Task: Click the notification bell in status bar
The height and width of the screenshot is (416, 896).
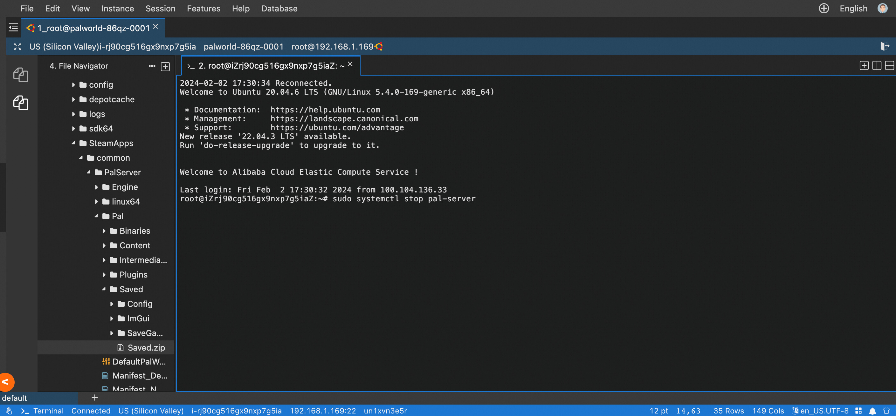Action: click(872, 411)
